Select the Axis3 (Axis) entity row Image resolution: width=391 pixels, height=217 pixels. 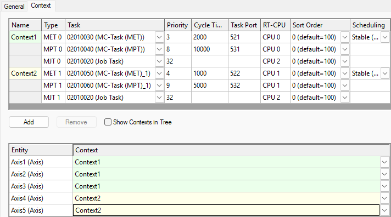(x=41, y=186)
